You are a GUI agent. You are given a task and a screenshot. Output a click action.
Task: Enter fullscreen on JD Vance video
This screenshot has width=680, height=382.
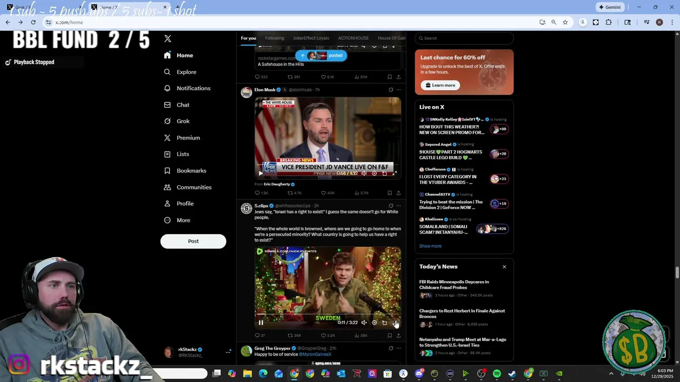tap(394, 173)
